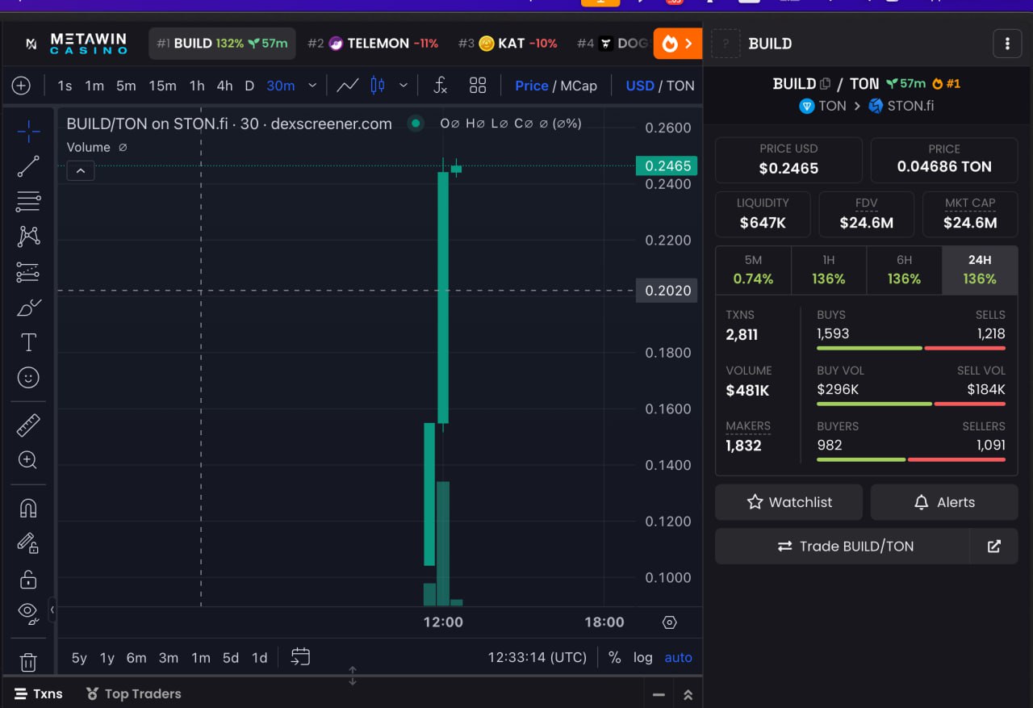Collapse the bottom panel minus icon
Image resolution: width=1033 pixels, height=708 pixels.
tap(659, 694)
